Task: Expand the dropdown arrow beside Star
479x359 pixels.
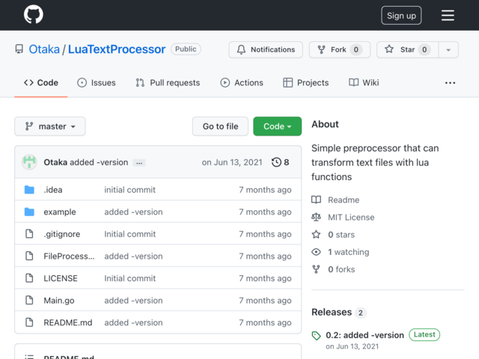Action: (448, 49)
